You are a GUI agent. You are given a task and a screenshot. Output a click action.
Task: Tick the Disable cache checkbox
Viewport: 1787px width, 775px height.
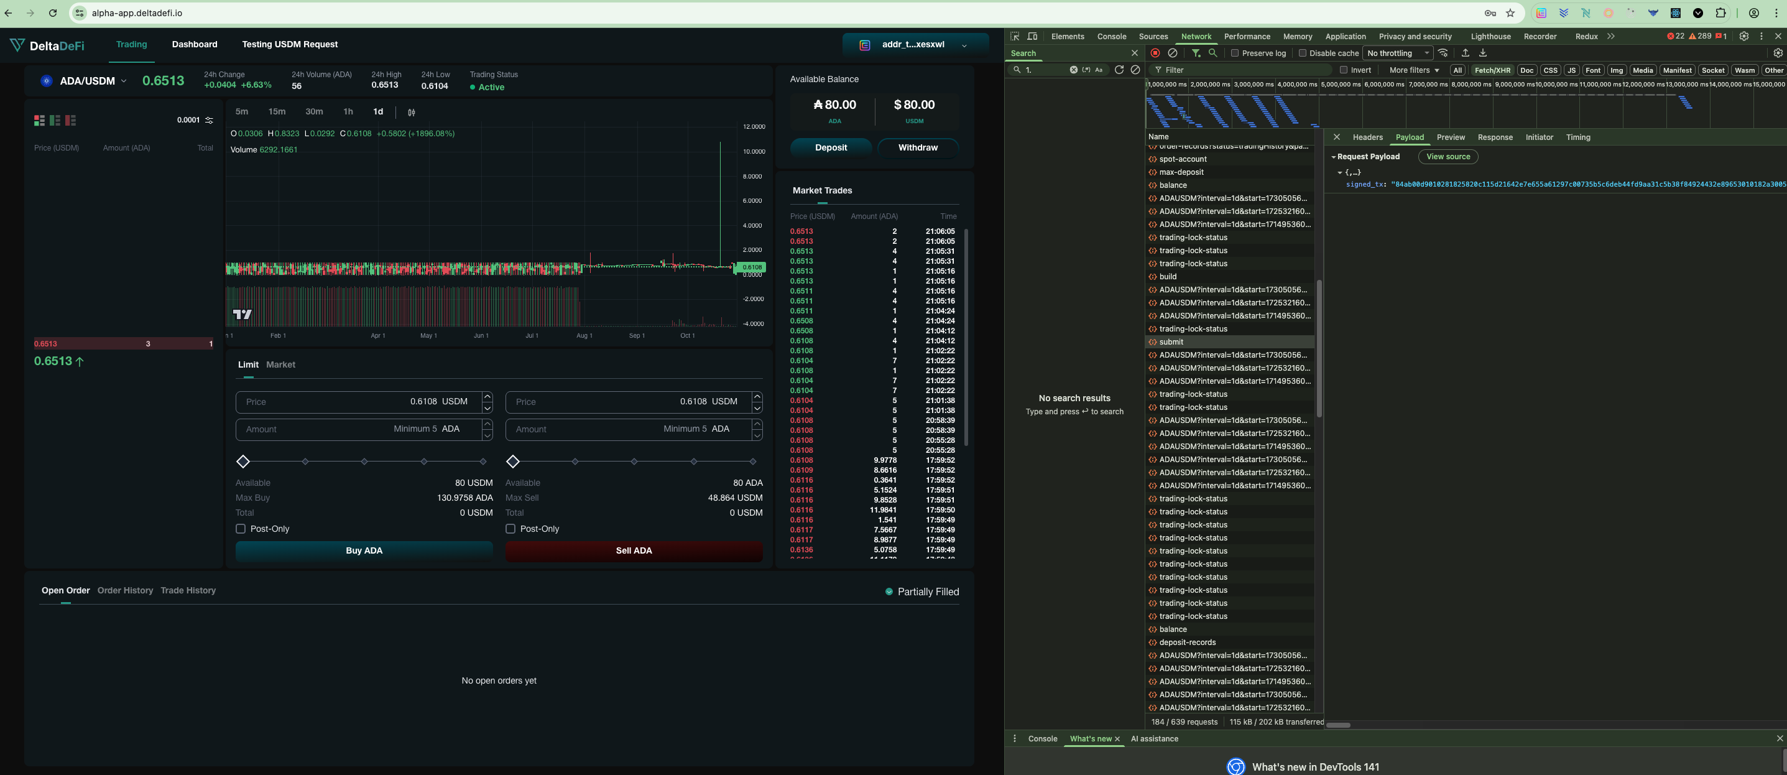[1302, 53]
